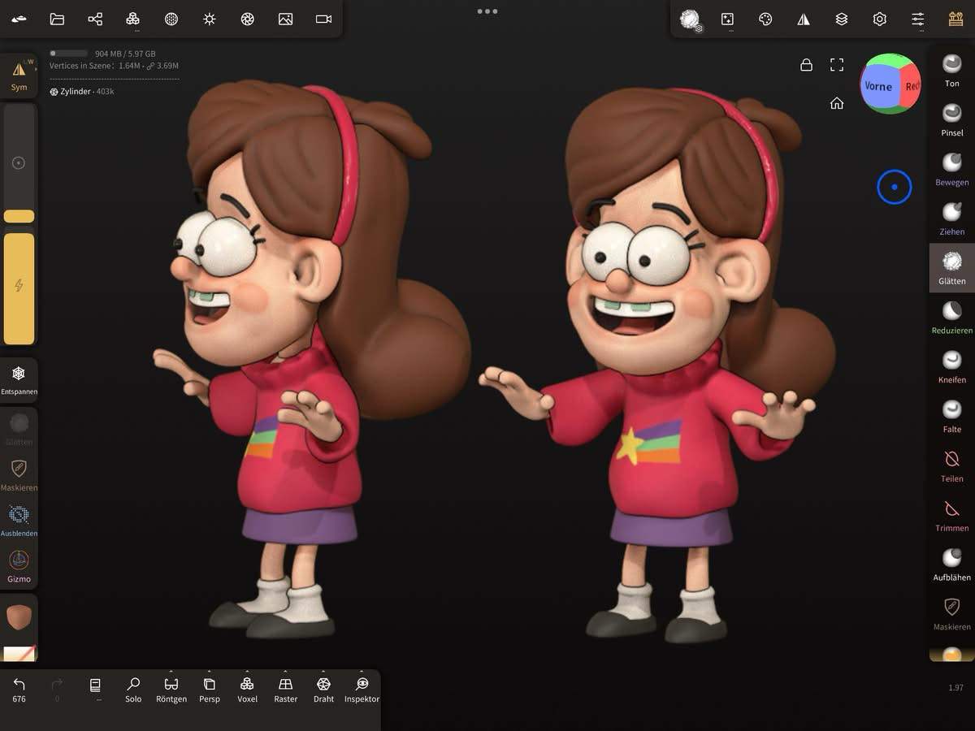Open the background image menu
Screen dimensions: 975x731
(285, 19)
